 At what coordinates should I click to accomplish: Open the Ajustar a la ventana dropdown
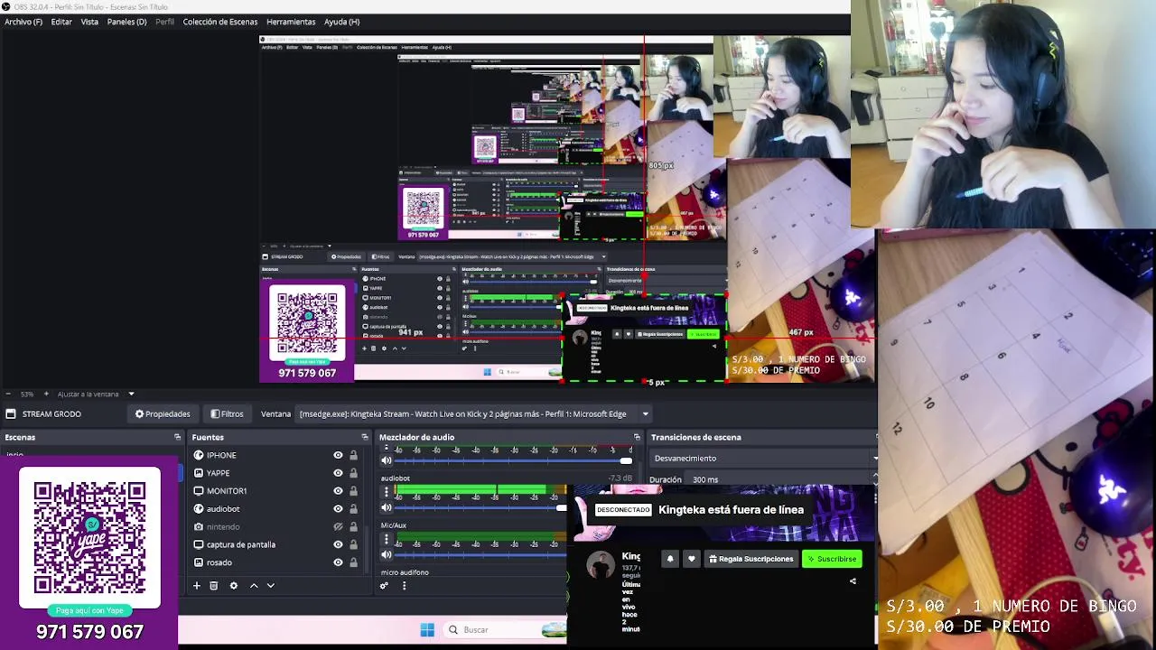(131, 394)
